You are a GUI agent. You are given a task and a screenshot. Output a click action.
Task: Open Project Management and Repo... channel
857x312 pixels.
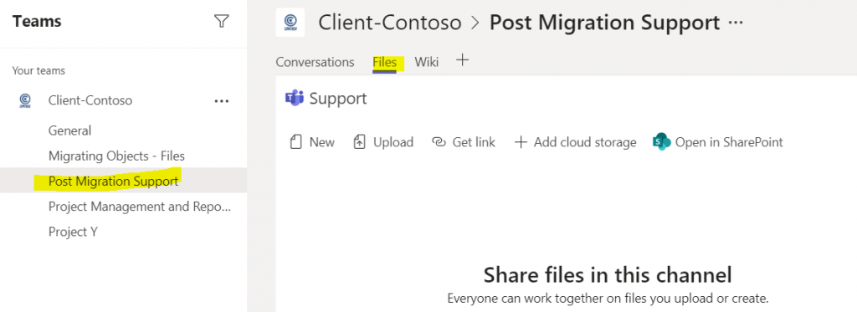click(x=140, y=207)
